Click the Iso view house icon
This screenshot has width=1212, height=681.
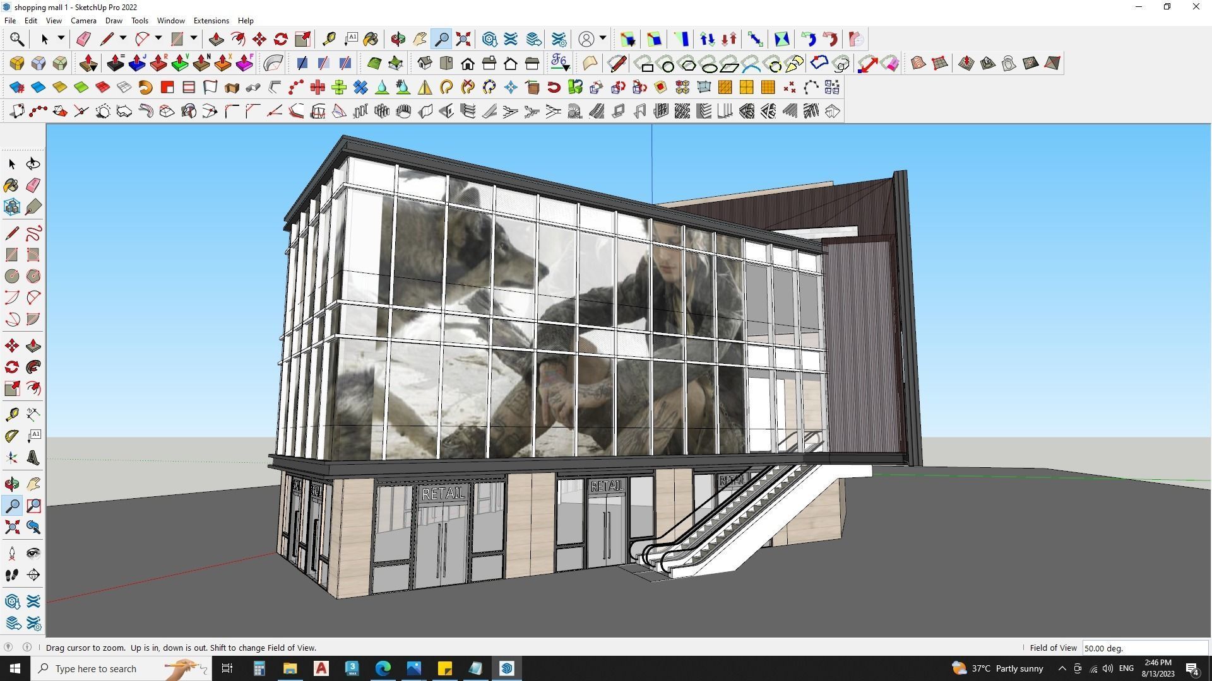[425, 63]
